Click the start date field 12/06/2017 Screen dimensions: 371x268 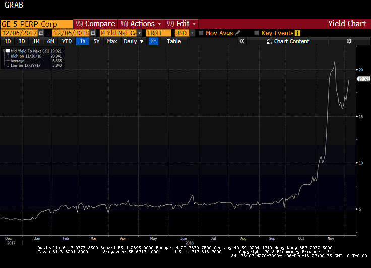coord(19,33)
